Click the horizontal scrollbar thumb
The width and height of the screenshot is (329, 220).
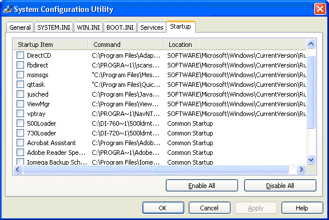coord(156,170)
